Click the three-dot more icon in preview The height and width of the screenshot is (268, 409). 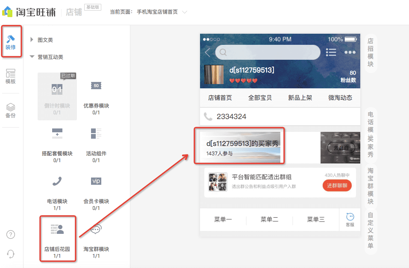click(x=350, y=52)
